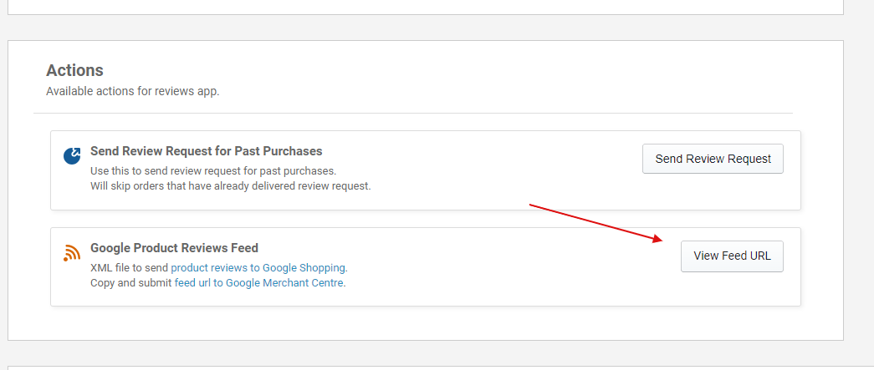Viewport: 874px width, 370px height.
Task: Click the Google Product Reviews Feed title
Action: click(x=174, y=248)
